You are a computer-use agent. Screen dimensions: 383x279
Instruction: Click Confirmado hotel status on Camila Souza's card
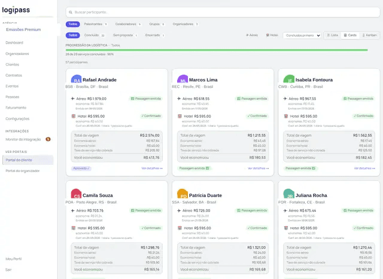pyautogui.click(x=151, y=228)
